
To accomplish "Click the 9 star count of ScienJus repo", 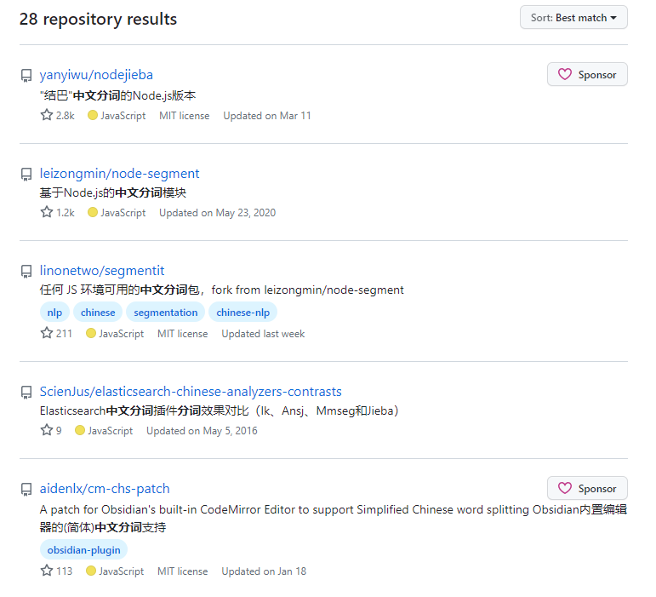I will pos(51,431).
